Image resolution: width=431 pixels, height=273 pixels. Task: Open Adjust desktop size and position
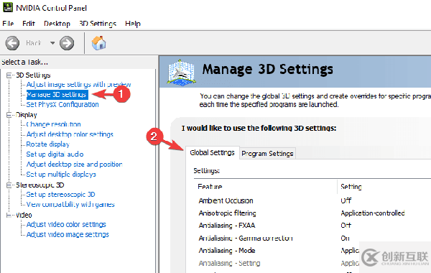pyautogui.click(x=74, y=165)
